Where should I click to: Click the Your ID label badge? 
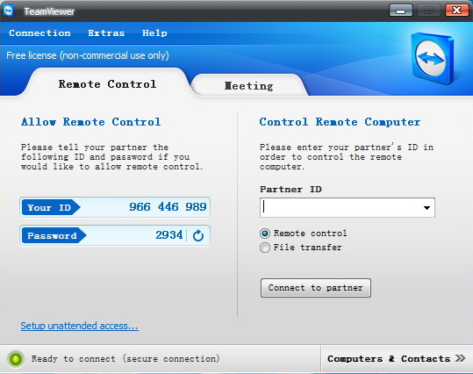click(51, 207)
